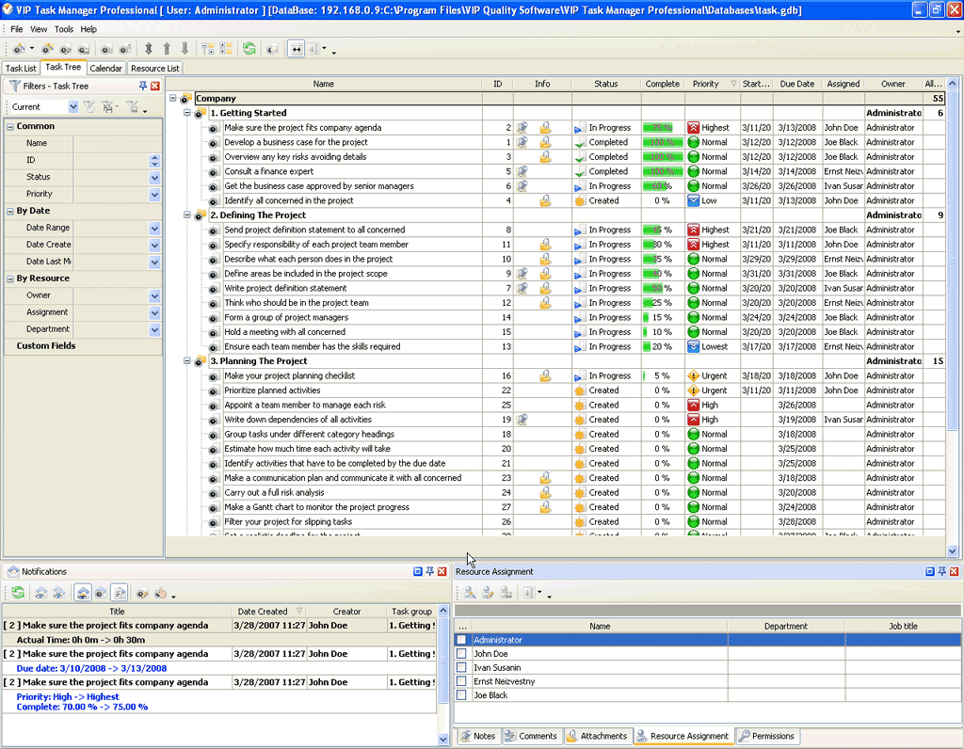Toggle the envelope filter button in Notifications toolbar
This screenshot has width=964, height=749.
coord(83,593)
